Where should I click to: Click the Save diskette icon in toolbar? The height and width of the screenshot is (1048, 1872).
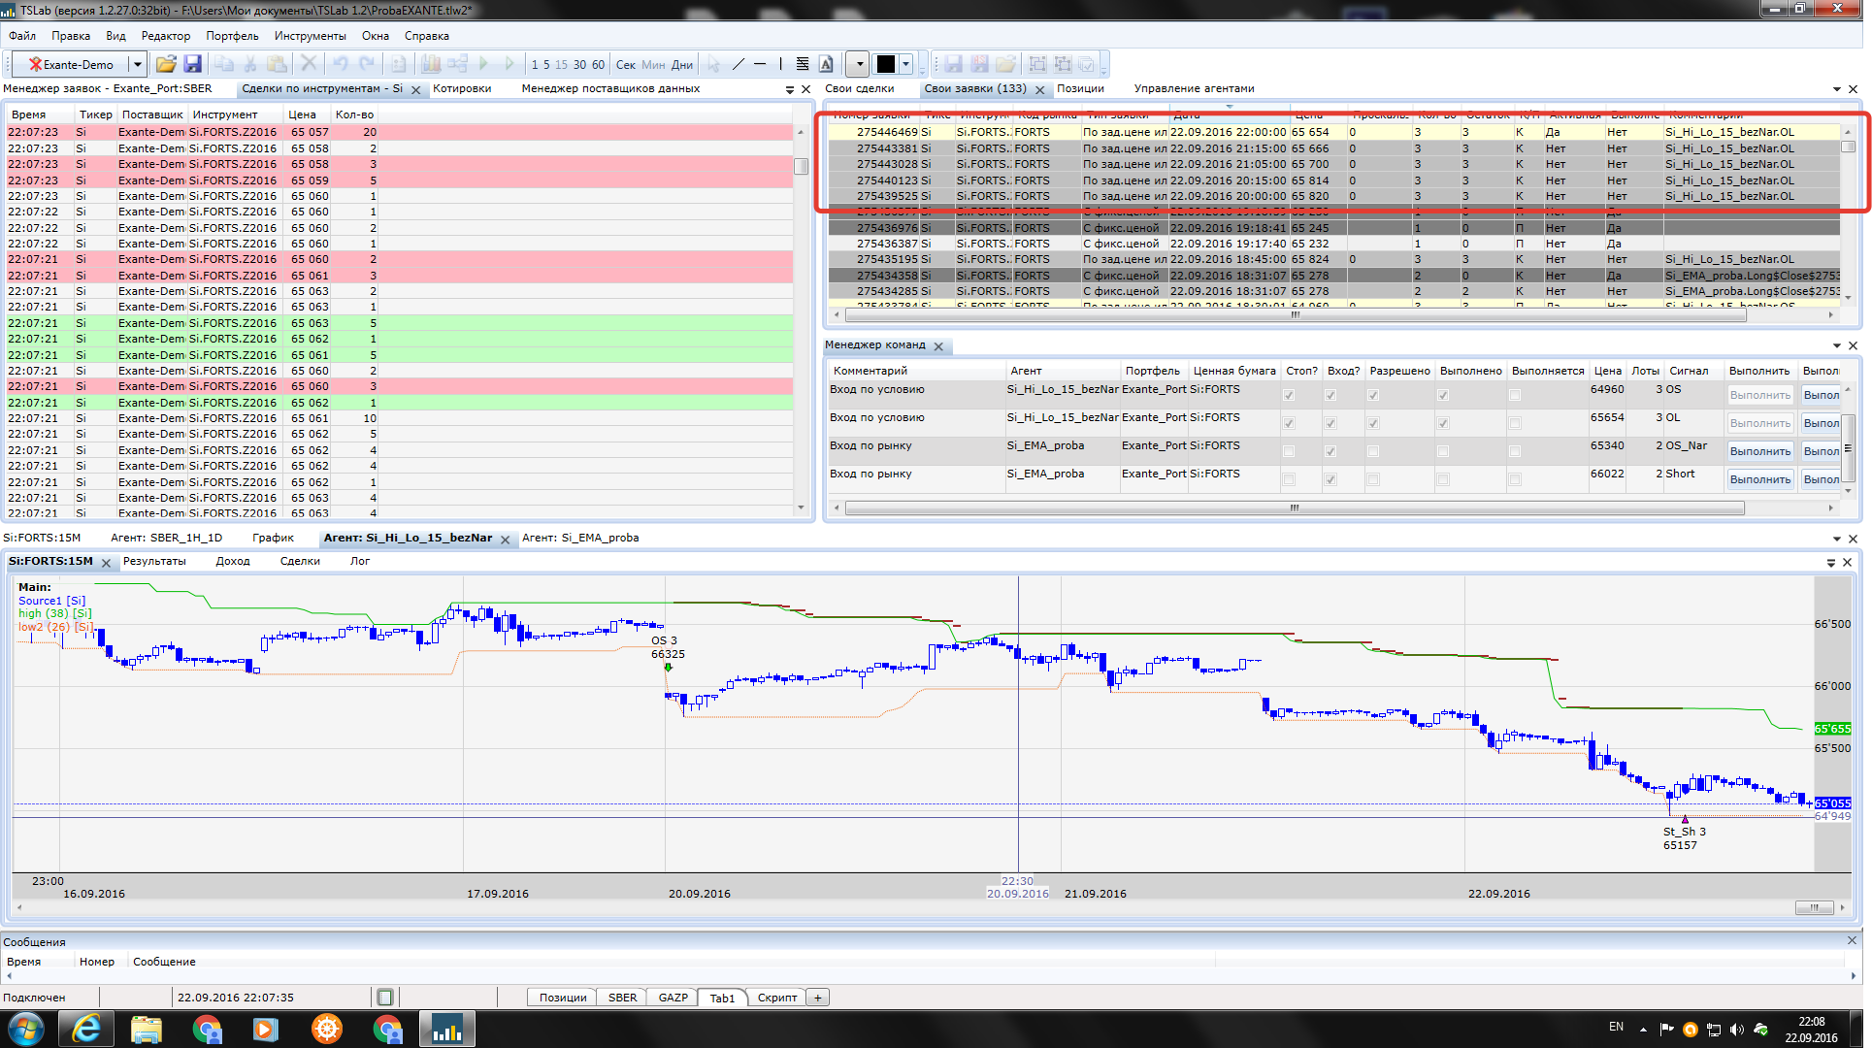click(192, 64)
